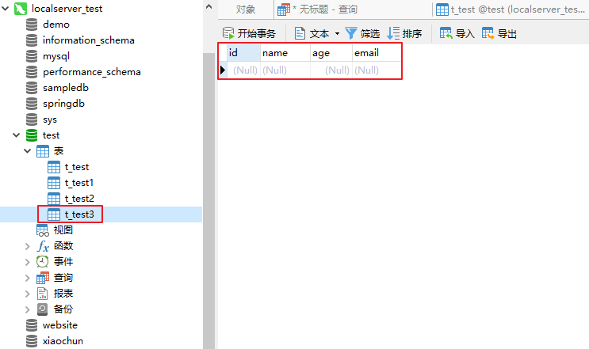The height and width of the screenshot is (349, 589).
Task: Click the (Null) cell under email
Action: [x=377, y=70]
